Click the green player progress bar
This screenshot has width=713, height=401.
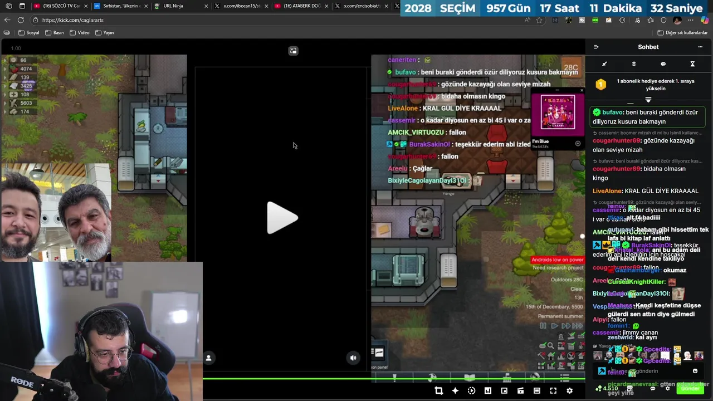coord(393,379)
